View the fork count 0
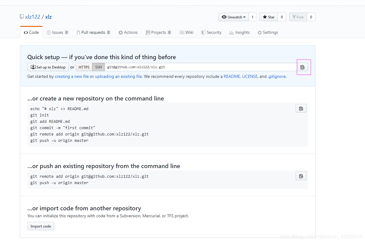Screen dimensions: 365x242 coord(311,17)
